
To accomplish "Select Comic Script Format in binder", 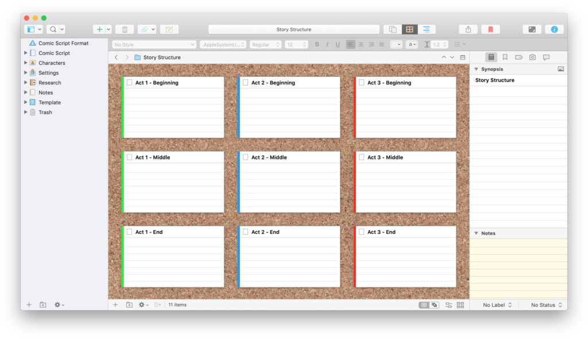I will pos(63,43).
